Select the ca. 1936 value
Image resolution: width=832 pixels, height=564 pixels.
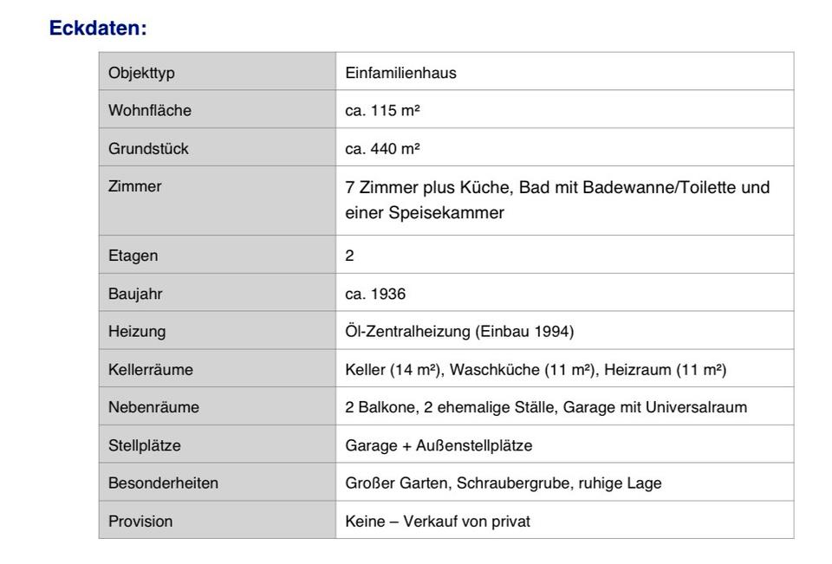pos(375,294)
